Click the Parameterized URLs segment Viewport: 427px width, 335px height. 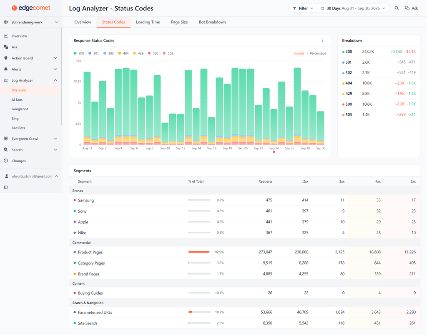coord(95,312)
